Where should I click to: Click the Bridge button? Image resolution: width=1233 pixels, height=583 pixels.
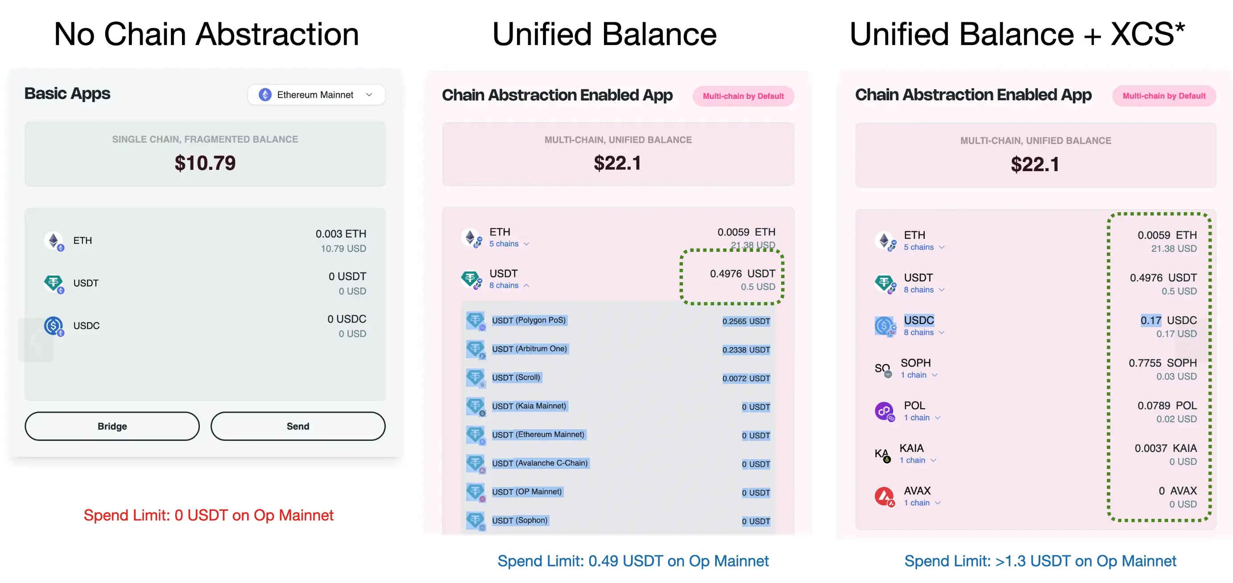pyautogui.click(x=112, y=426)
